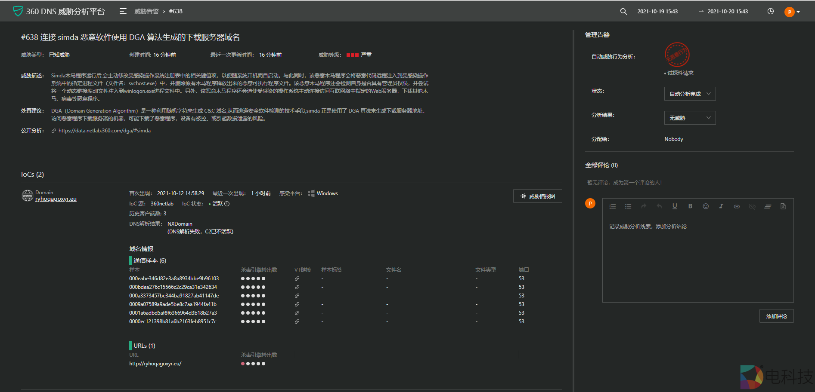This screenshot has width=815, height=392.
Task: Click the 360 DNS platform shield logo
Action: 18,11
